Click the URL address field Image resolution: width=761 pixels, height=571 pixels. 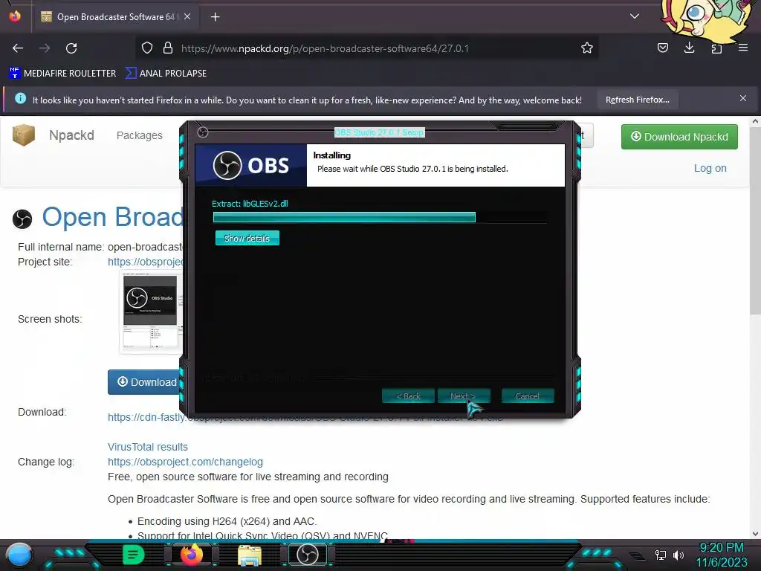pos(369,48)
